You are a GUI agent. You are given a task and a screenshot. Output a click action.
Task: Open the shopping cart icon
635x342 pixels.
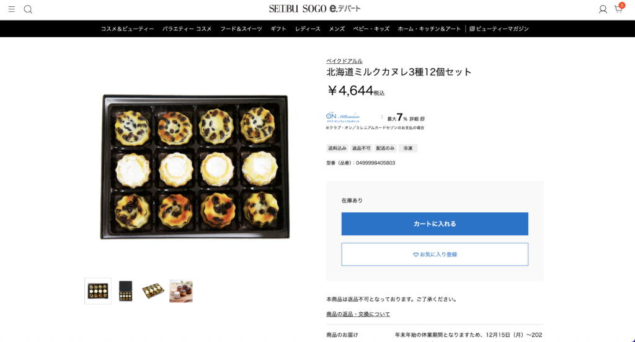(x=619, y=9)
